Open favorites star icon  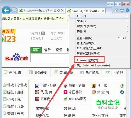[x=122, y=10]
